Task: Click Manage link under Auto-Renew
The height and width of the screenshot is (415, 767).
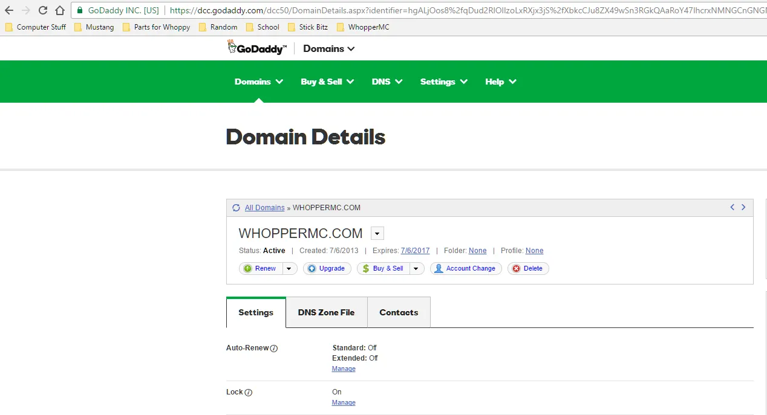Action: click(x=344, y=369)
